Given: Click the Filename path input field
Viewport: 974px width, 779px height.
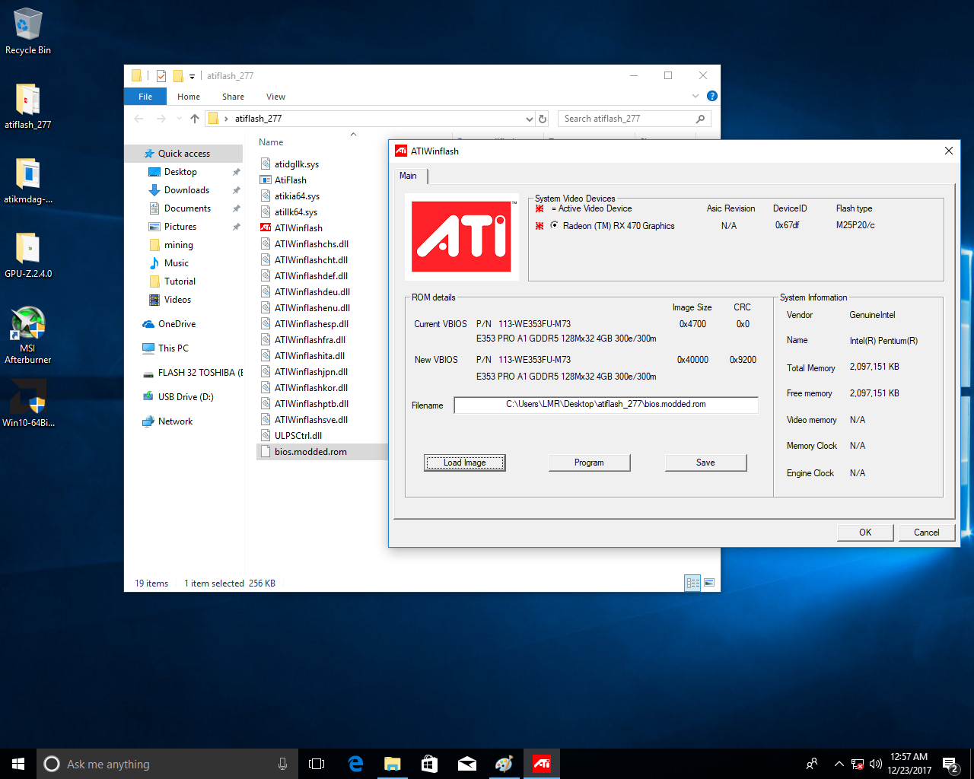Looking at the screenshot, I should 606,405.
